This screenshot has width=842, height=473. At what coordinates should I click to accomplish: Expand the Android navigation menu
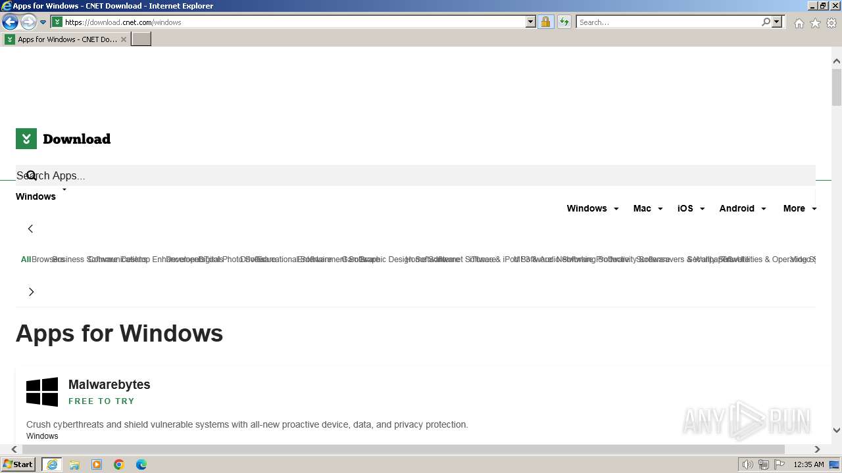[x=743, y=208]
